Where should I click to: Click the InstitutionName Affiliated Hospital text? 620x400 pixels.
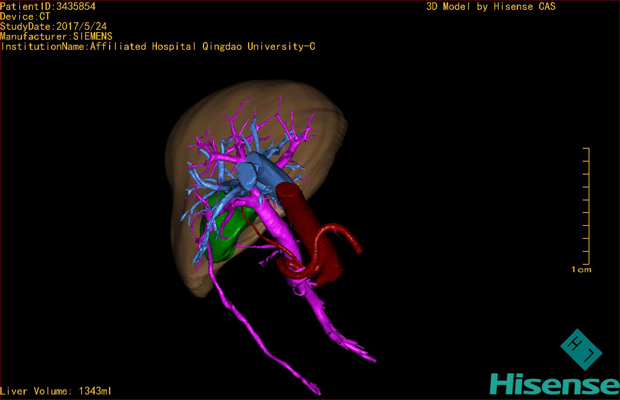pyautogui.click(x=158, y=47)
